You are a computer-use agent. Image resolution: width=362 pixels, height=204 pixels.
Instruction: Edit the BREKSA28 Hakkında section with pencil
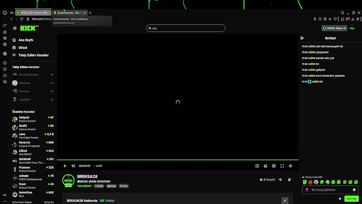(285, 201)
